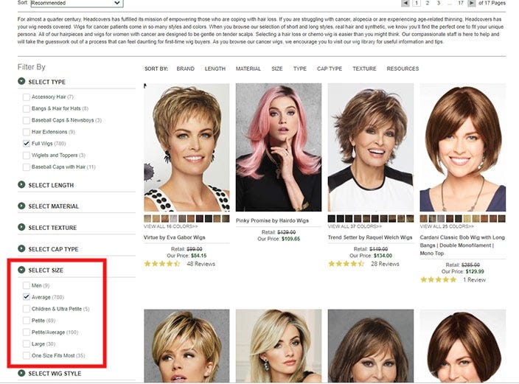Read the 48 Reviews for Virtue wig
Screen dimensions: 519x384
click(201, 264)
